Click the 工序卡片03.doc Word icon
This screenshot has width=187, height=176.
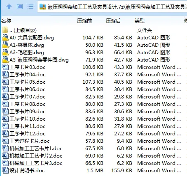pos(5,67)
